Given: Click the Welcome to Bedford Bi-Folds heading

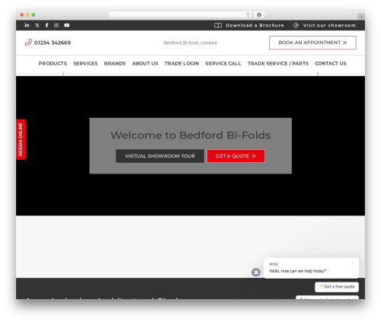Looking at the screenshot, I should click(x=190, y=135).
